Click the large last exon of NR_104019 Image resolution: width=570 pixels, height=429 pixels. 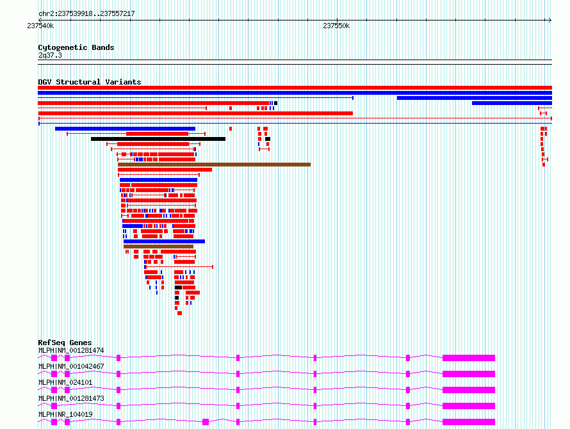tap(469, 422)
